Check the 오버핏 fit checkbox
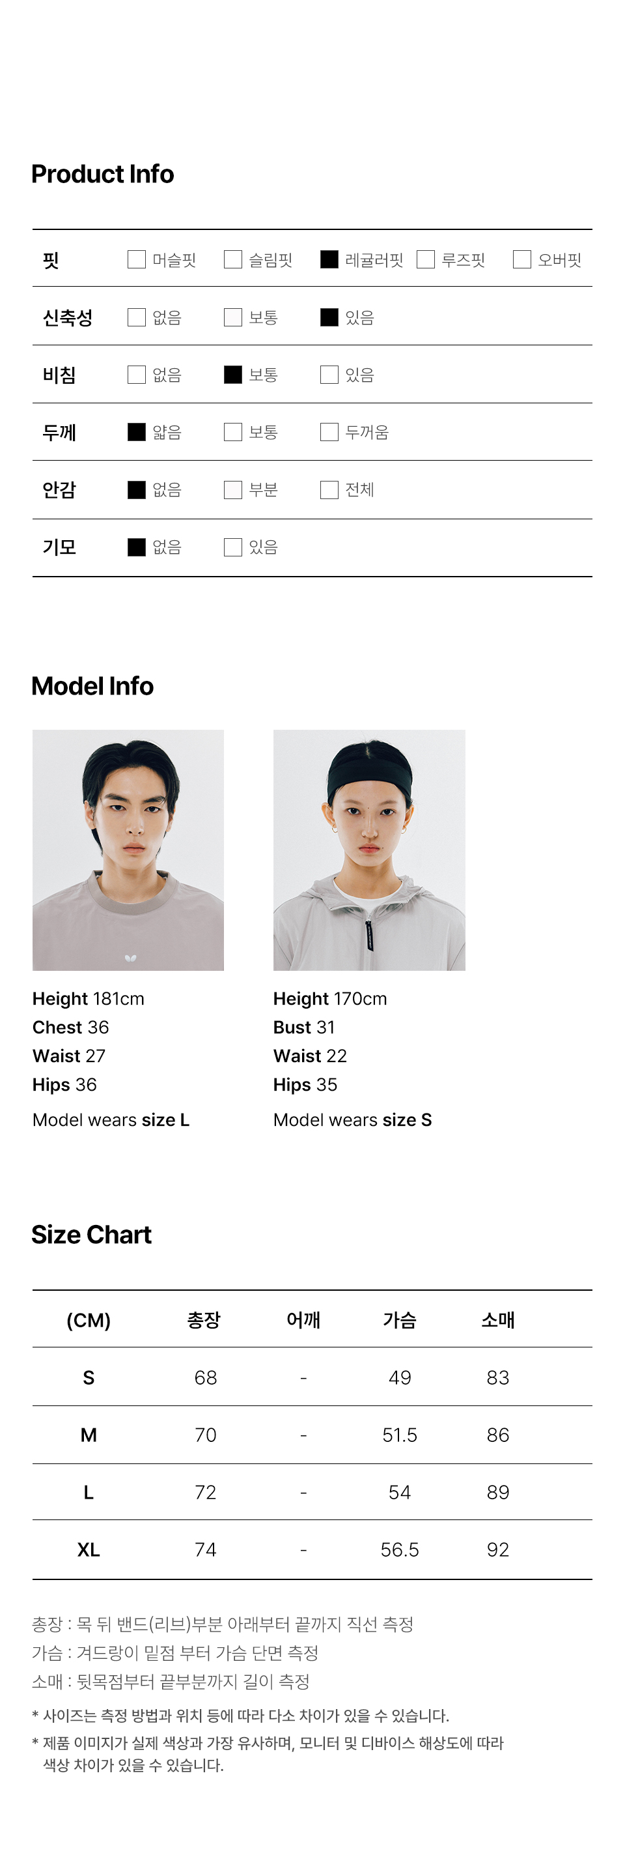The width and height of the screenshot is (625, 1870). 522,259
